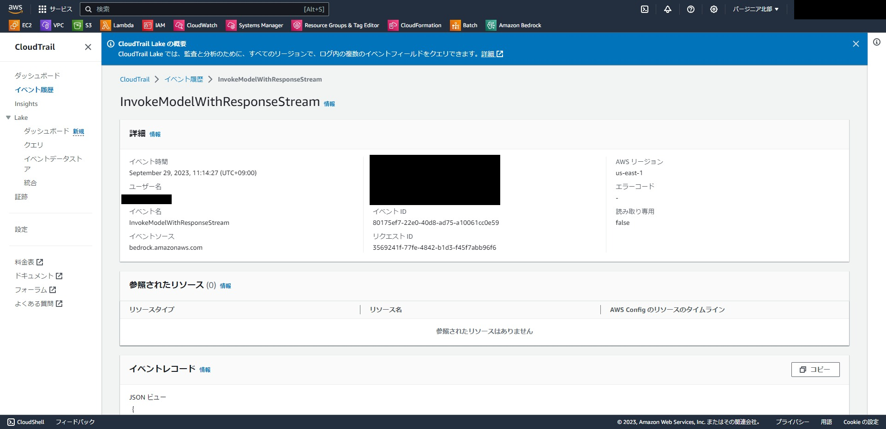Click the CloudTrail breadcrumb link
This screenshot has height=429, width=886.
pyautogui.click(x=135, y=79)
